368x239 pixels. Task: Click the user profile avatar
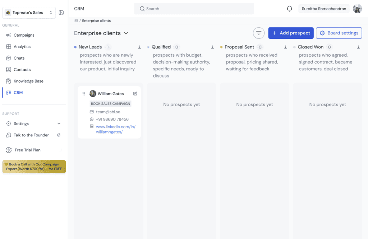coord(357,9)
